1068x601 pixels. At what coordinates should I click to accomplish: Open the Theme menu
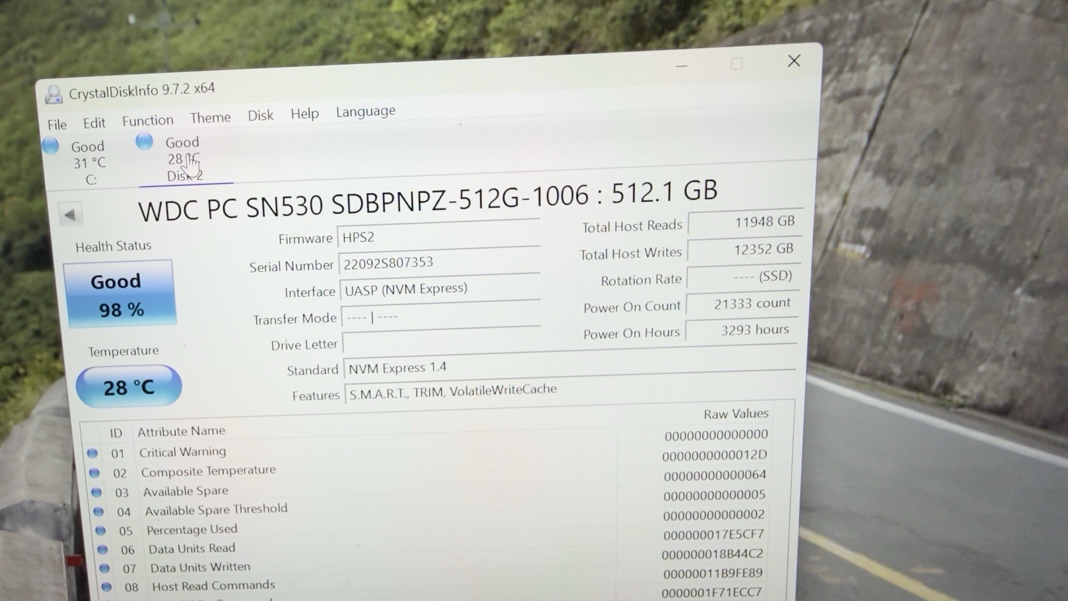click(210, 118)
